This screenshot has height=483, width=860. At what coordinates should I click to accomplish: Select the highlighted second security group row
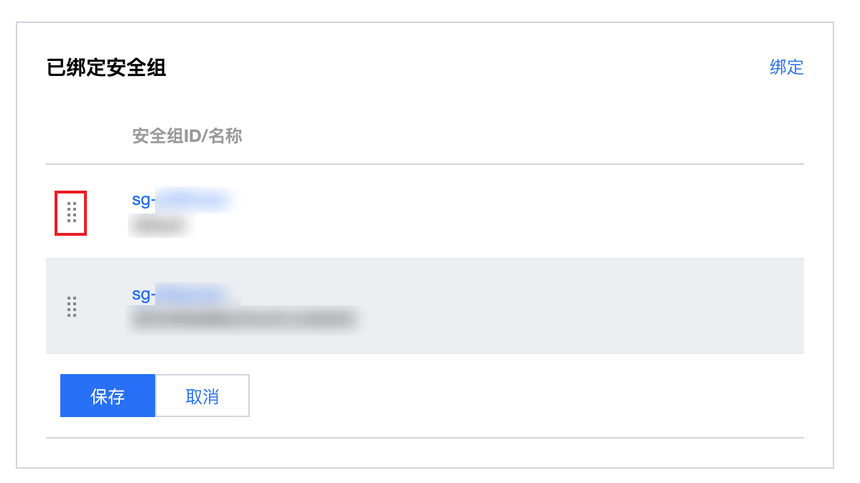[425, 306]
